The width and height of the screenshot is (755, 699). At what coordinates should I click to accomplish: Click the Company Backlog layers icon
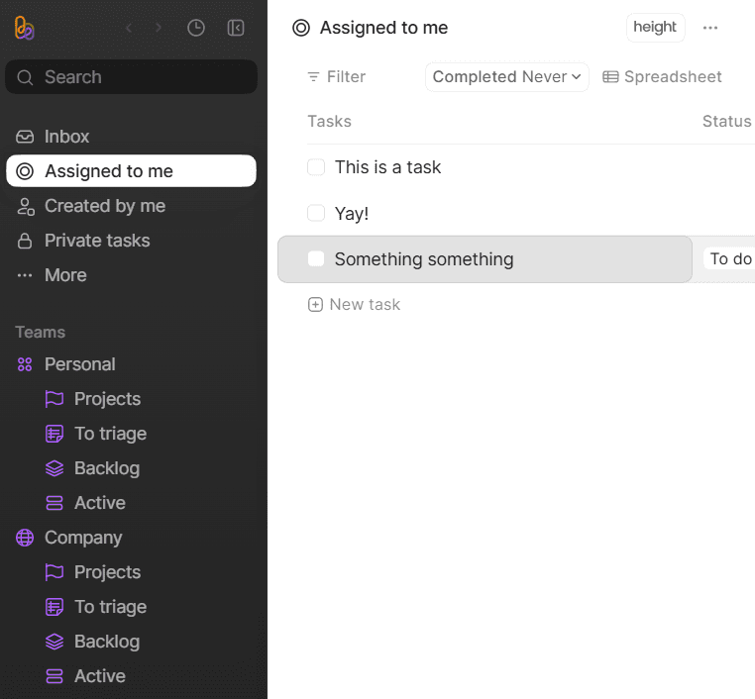[54, 642]
